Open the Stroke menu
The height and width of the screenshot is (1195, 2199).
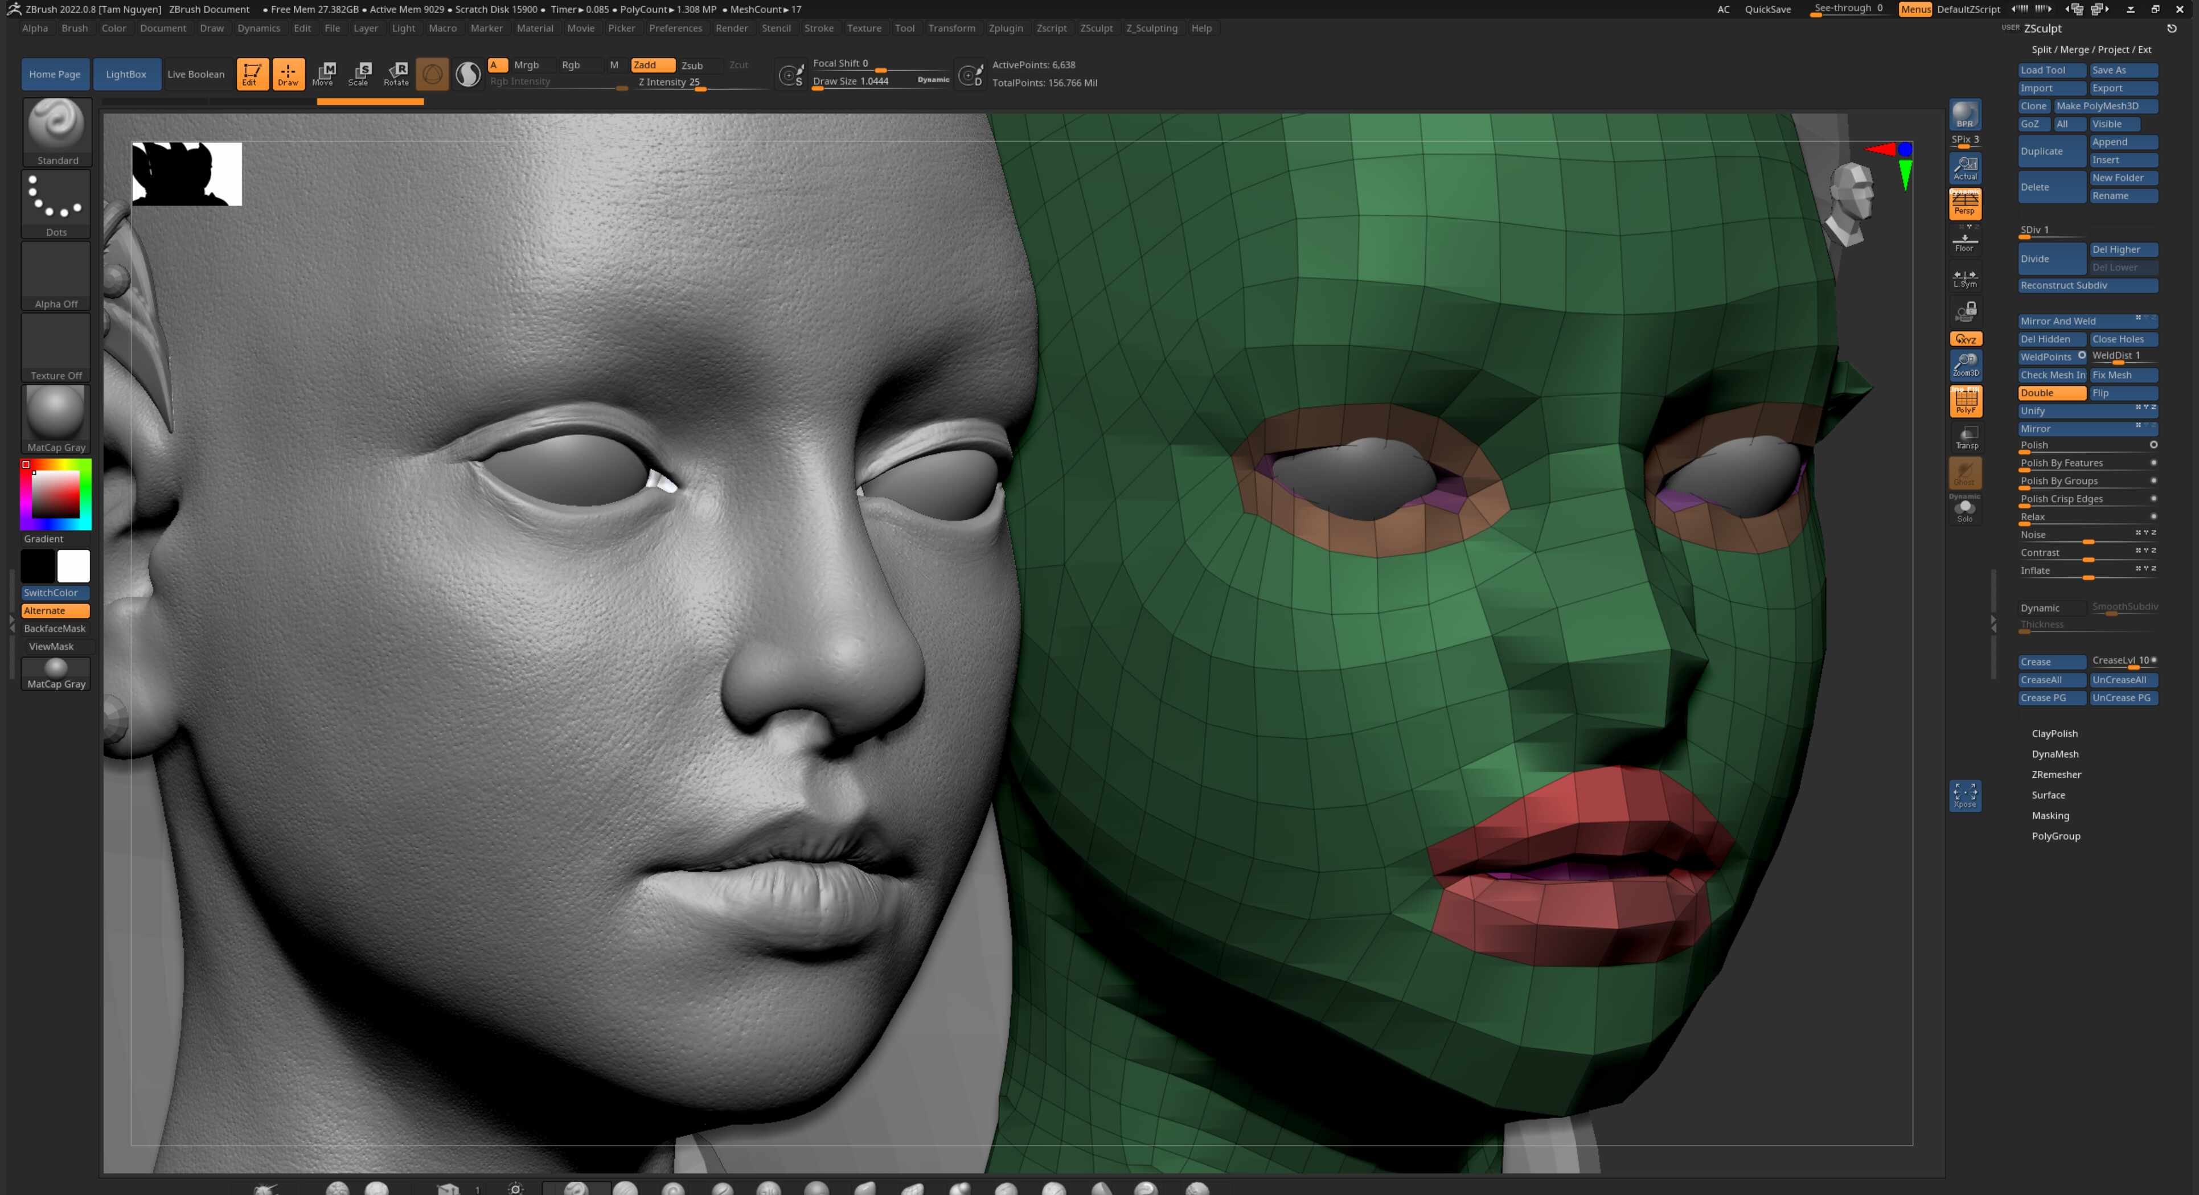[818, 28]
